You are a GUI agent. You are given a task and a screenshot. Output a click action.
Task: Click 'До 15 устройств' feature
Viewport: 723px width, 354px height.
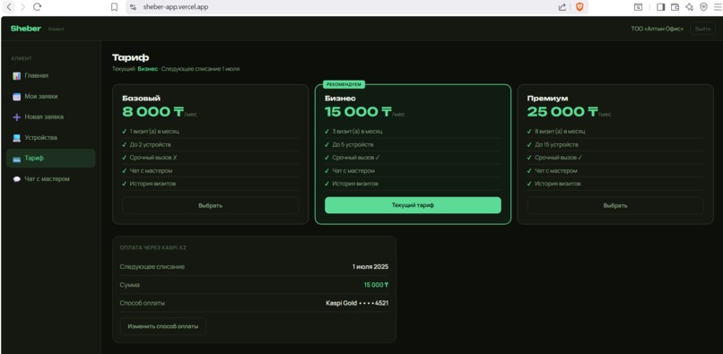(x=556, y=144)
